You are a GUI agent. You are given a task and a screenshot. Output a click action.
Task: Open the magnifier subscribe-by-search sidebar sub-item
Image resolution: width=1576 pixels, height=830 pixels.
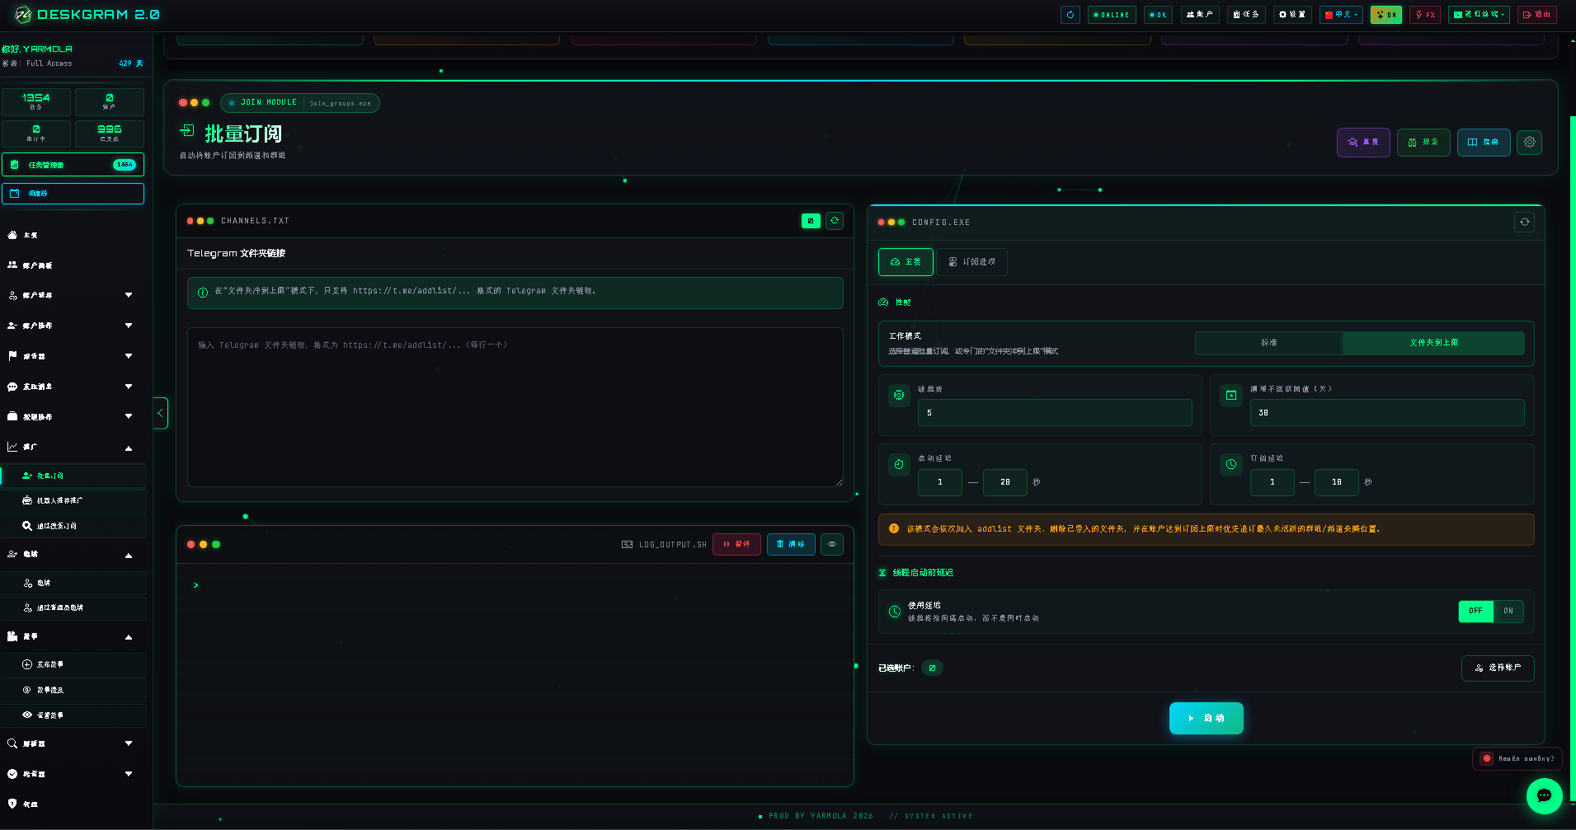[x=74, y=526]
